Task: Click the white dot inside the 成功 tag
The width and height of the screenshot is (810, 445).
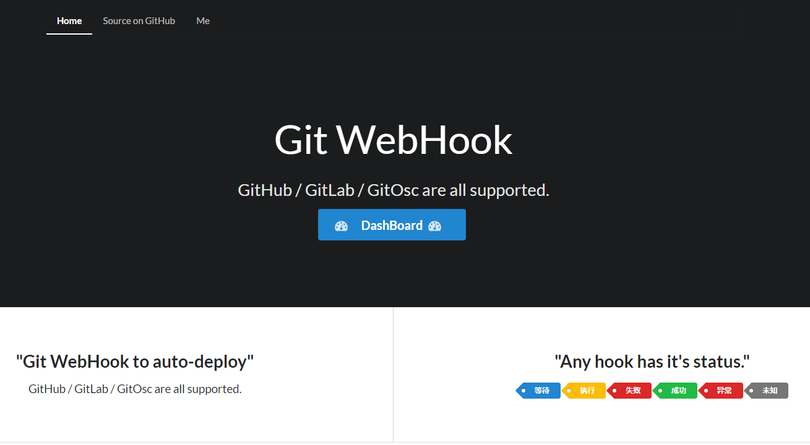Action: pos(660,390)
